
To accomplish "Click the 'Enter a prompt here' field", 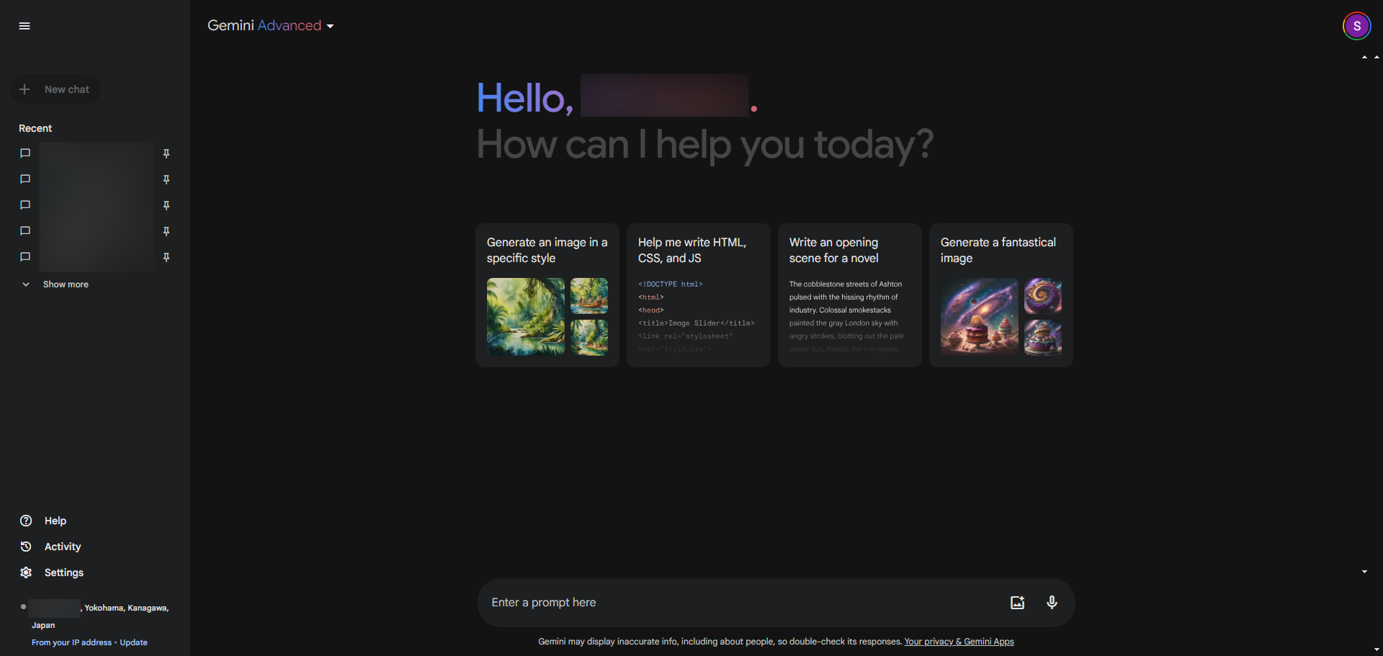I will tap(742, 603).
